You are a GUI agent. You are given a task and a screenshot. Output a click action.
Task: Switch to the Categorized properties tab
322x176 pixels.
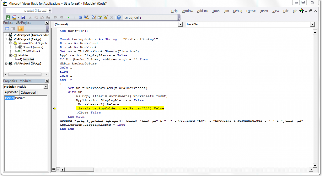coord(28,93)
